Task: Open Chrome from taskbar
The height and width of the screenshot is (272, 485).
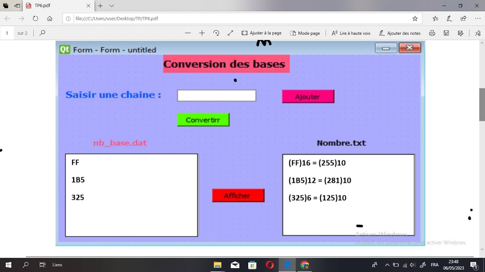Action: (305, 265)
